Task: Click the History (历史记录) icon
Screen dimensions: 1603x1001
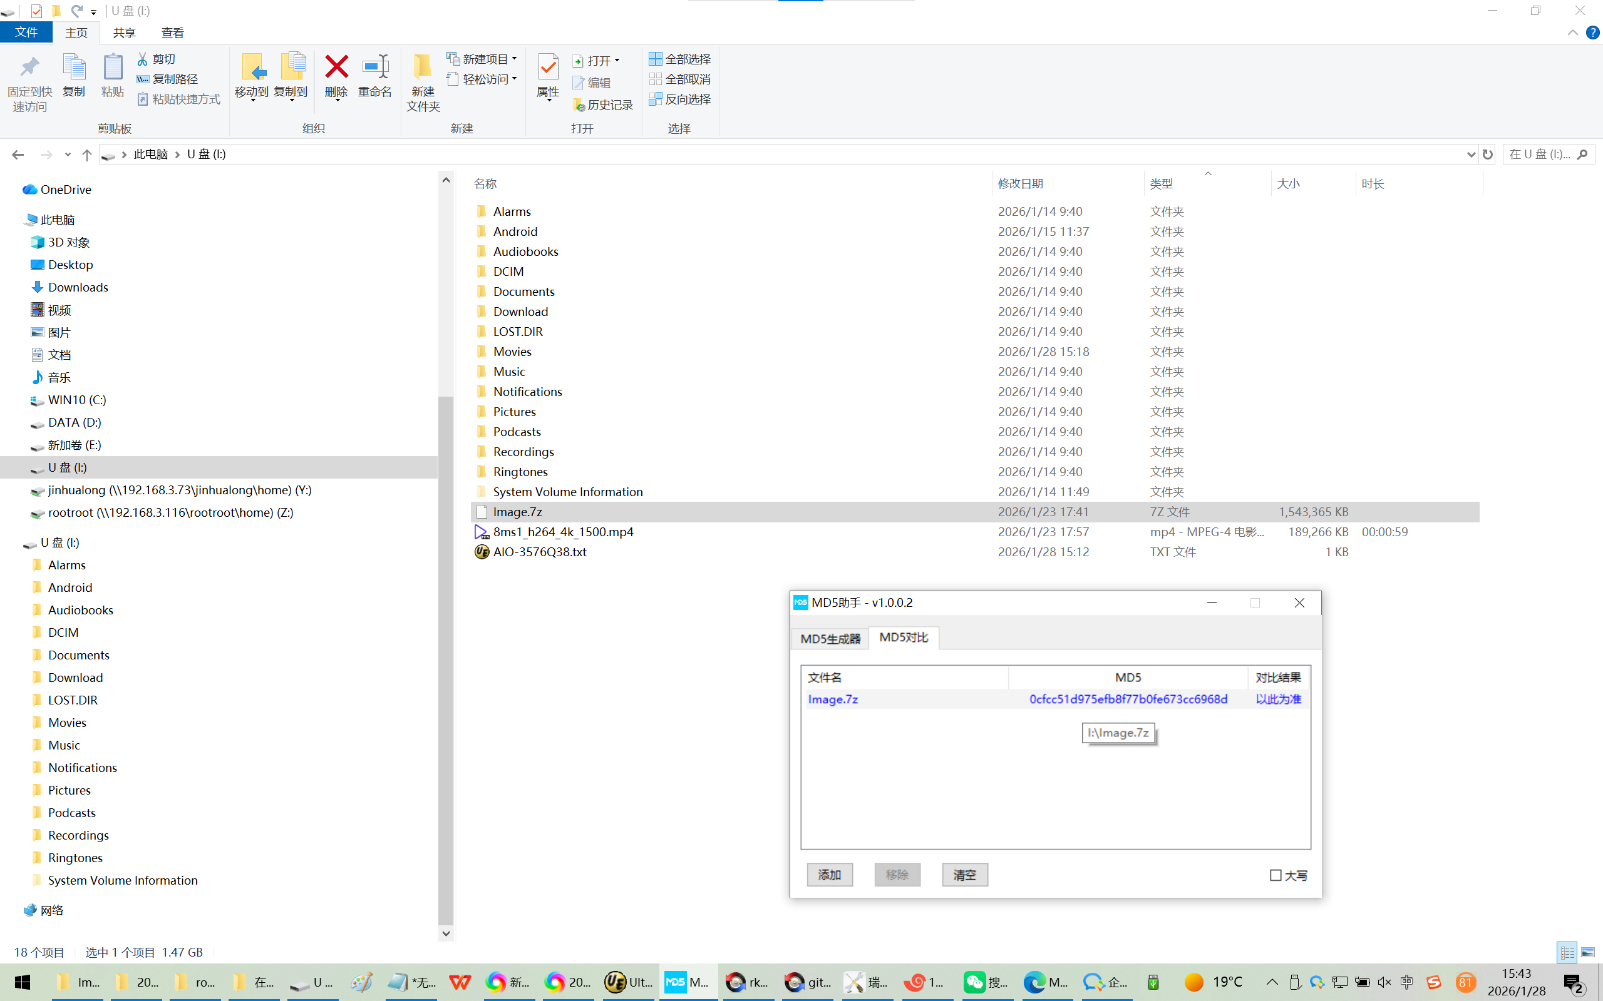Action: tap(579, 104)
